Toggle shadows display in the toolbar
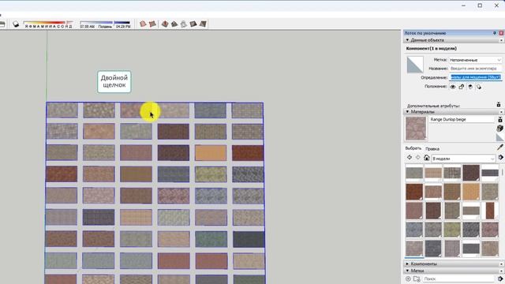The width and height of the screenshot is (505, 284). point(16,24)
